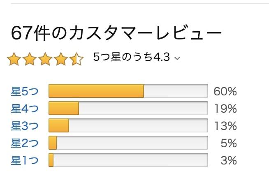Click the 3-star histogram bar
This screenshot has height=176, width=269.
pos(128,125)
